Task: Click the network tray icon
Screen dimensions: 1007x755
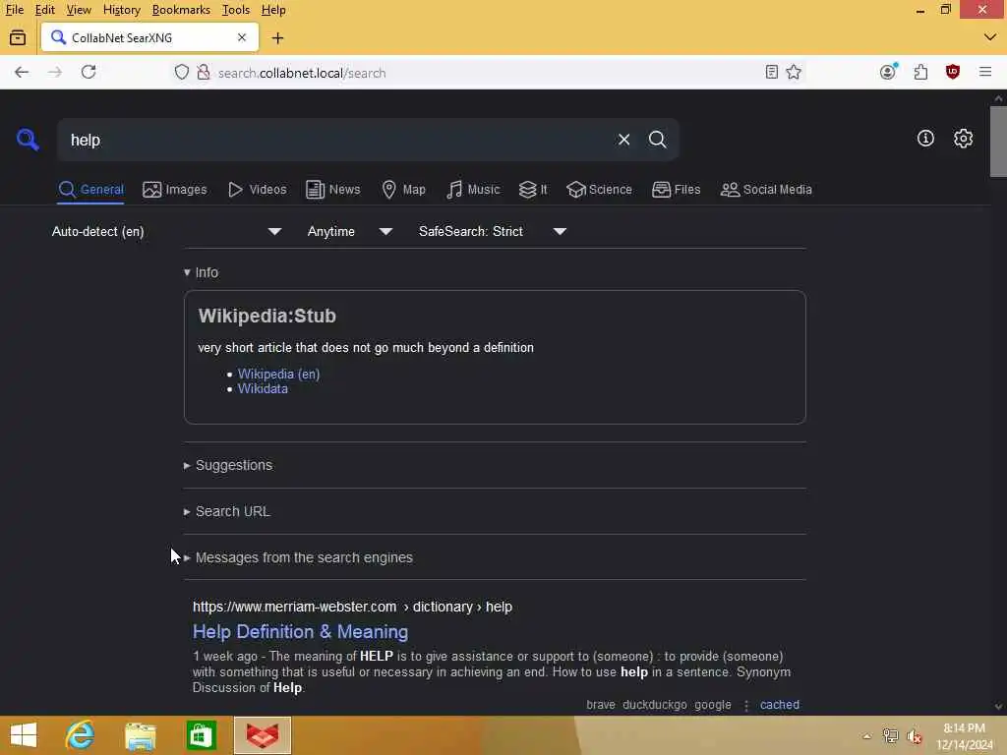Action: tap(890, 736)
